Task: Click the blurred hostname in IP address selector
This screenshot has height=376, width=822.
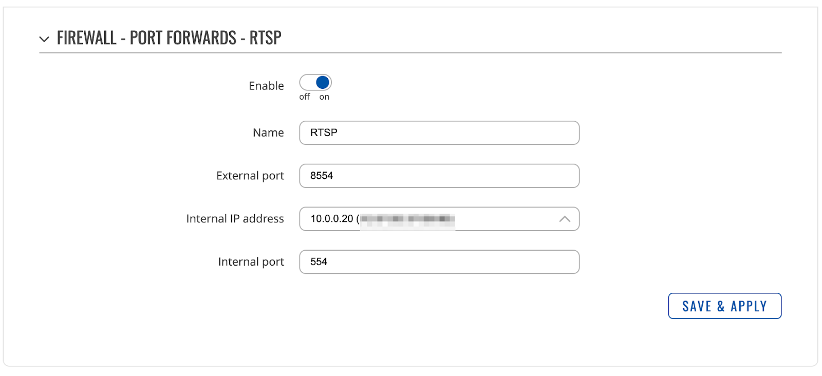Action: 407,219
